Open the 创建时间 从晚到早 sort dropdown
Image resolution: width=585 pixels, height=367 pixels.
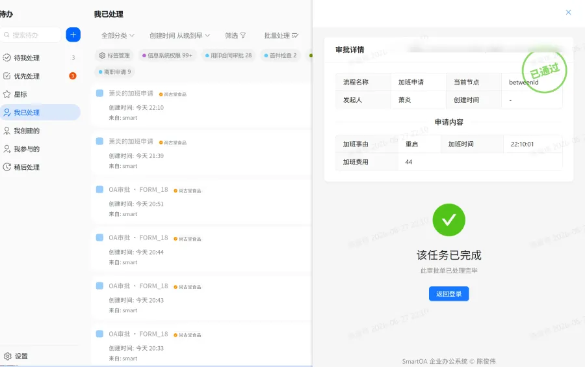pyautogui.click(x=179, y=36)
